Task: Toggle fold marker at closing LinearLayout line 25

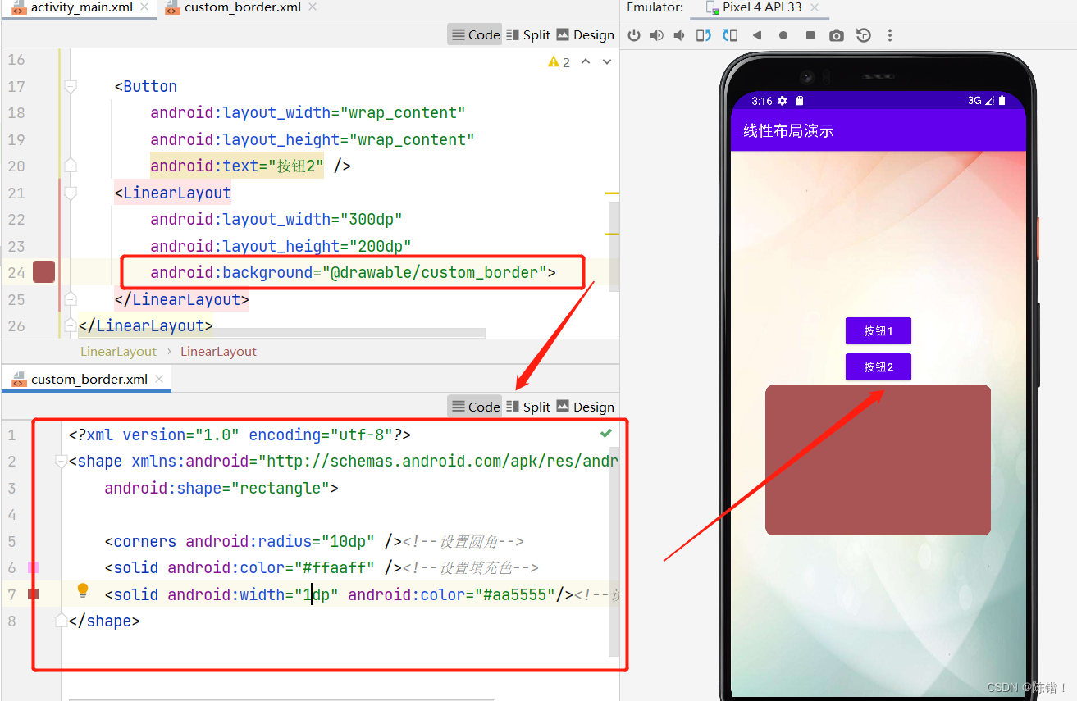Action: 71,299
